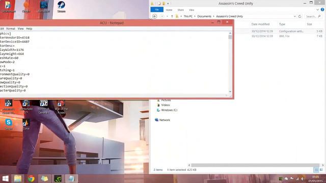Select the Configuration settings file row
The width and height of the screenshot is (326, 183).
tap(279, 31)
